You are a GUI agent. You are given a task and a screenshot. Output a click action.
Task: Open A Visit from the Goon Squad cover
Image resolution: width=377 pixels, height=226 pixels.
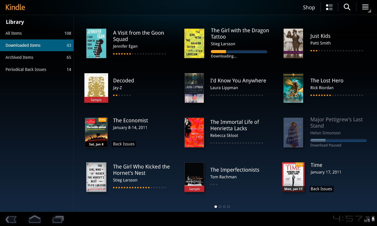click(96, 43)
